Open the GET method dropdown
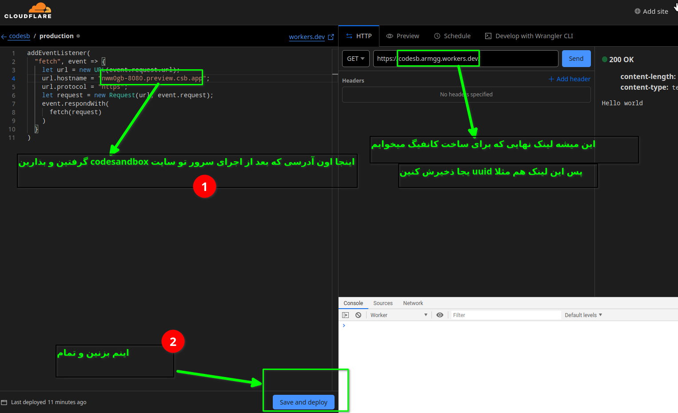The width and height of the screenshot is (678, 413). 356,59
